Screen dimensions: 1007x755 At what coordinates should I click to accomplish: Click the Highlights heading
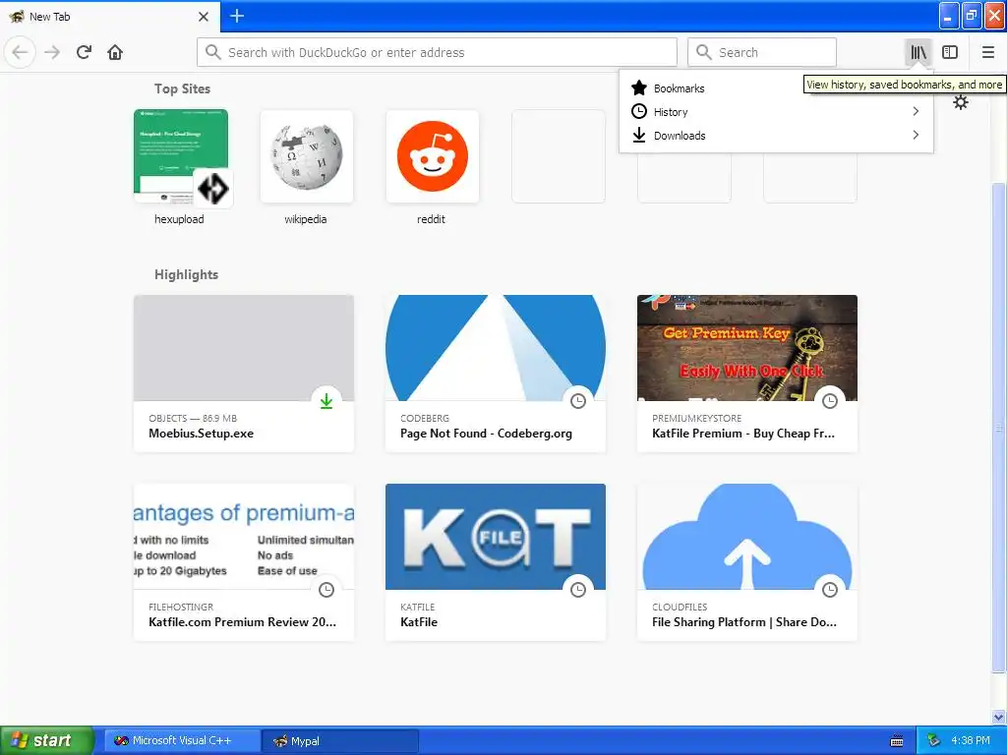pyautogui.click(x=186, y=275)
